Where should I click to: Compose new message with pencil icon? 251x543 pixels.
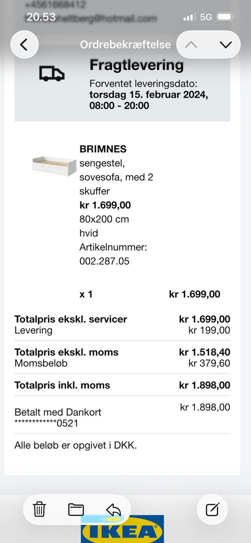click(212, 509)
